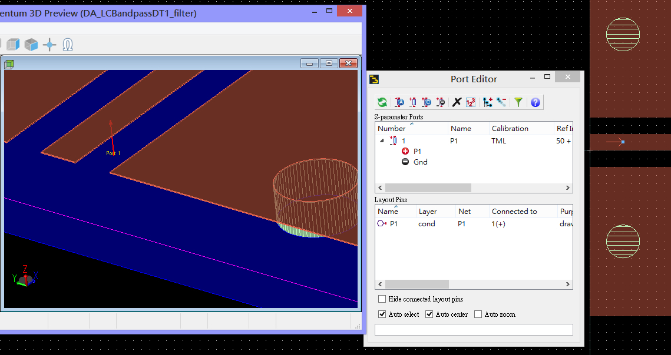671x355 pixels.
Task: Click the collapse all tree icon with red minus
Action: (x=501, y=102)
